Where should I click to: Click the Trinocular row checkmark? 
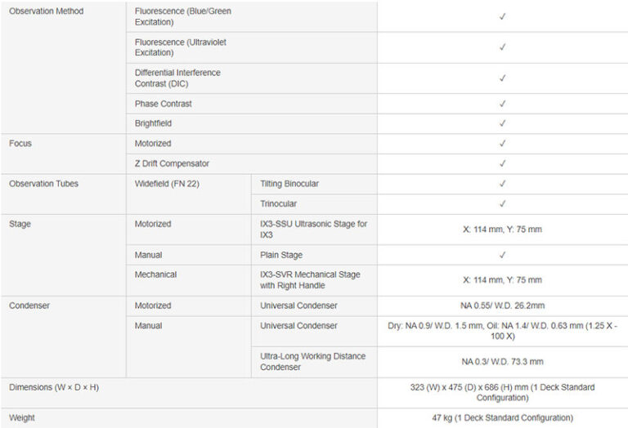[502, 204]
